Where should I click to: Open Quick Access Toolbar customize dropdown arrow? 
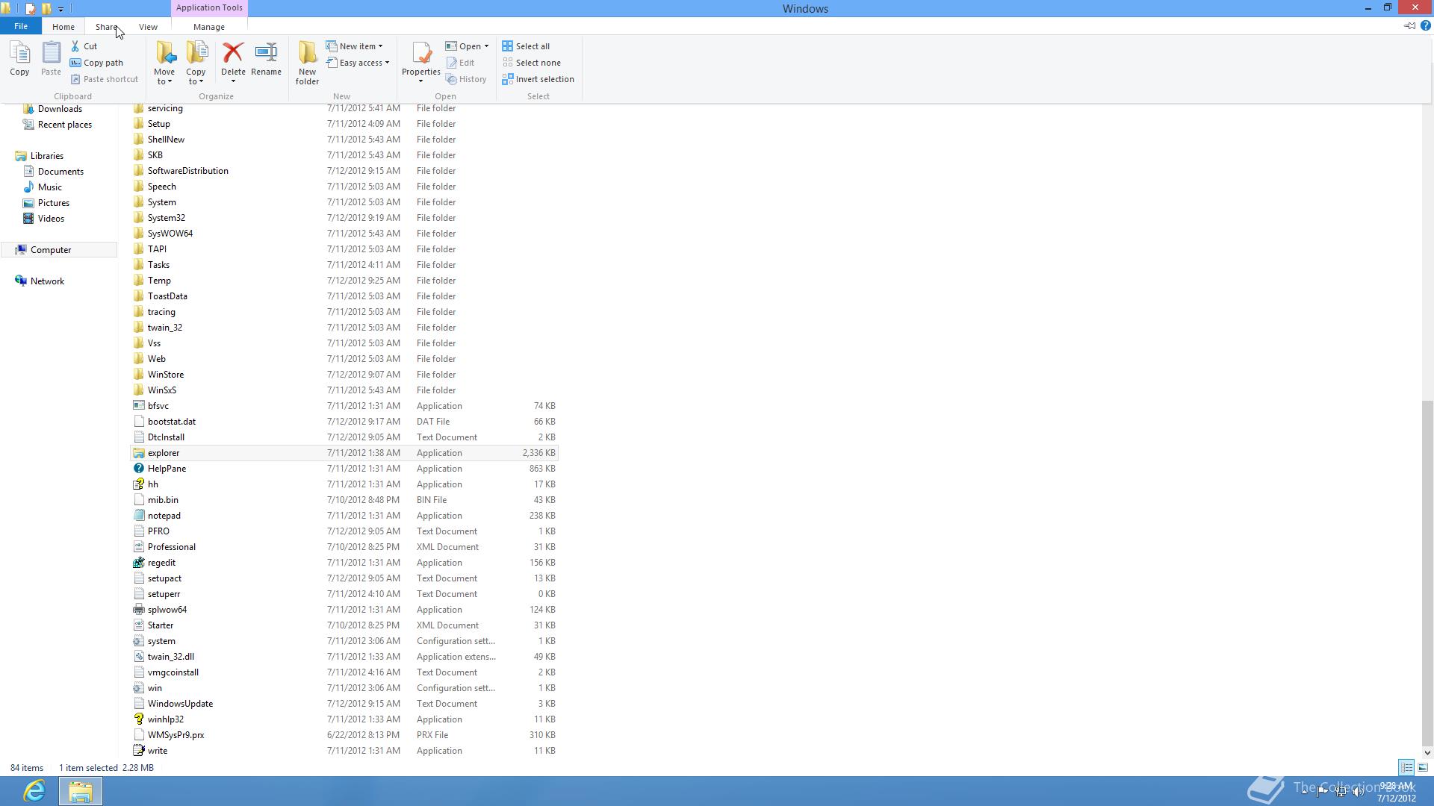pyautogui.click(x=60, y=9)
